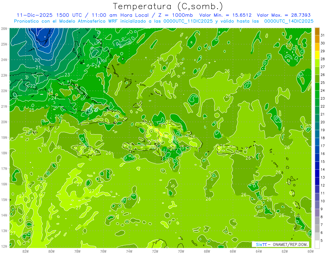The height and width of the screenshot is (255, 330).
Task: Click the '15N' latitude axis label
Action: coord(4,199)
